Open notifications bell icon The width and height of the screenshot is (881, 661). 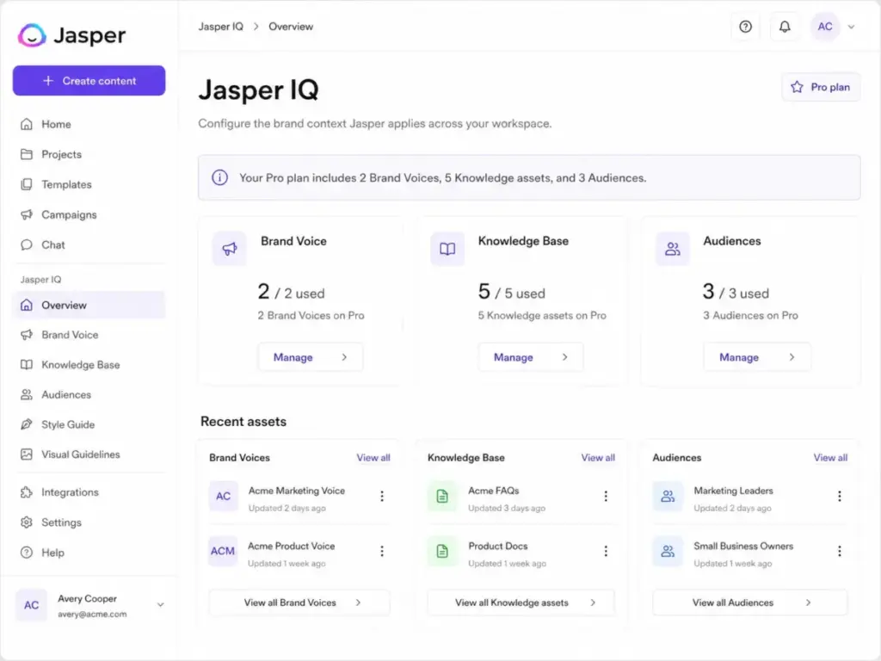785,27
